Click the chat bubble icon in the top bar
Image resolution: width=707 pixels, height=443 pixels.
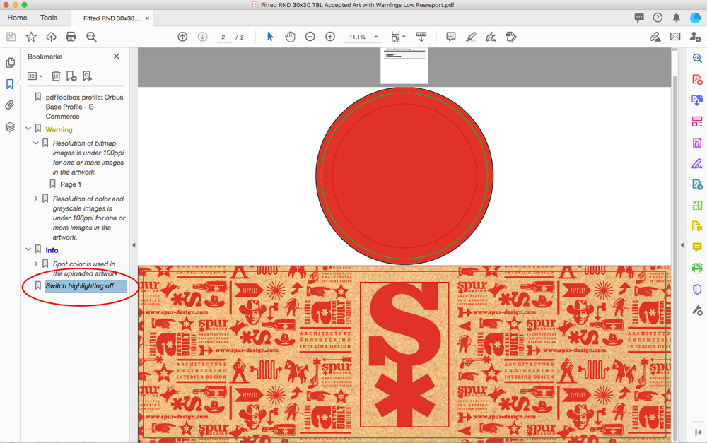[x=639, y=18]
